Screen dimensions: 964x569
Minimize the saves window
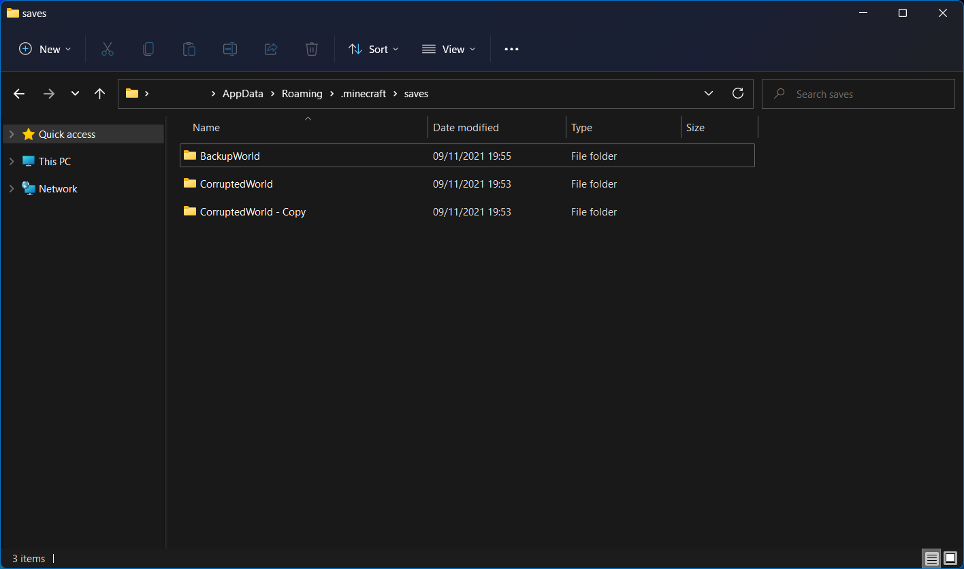[x=863, y=13]
